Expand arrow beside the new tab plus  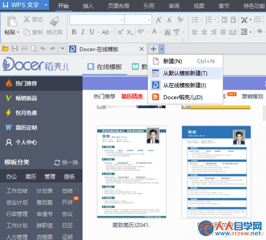pos(162,49)
